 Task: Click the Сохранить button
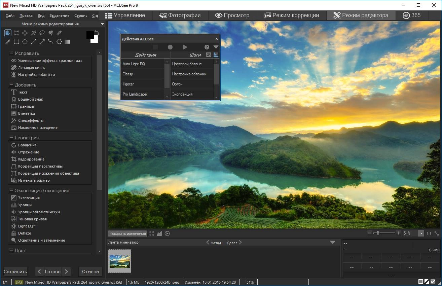tap(15, 272)
